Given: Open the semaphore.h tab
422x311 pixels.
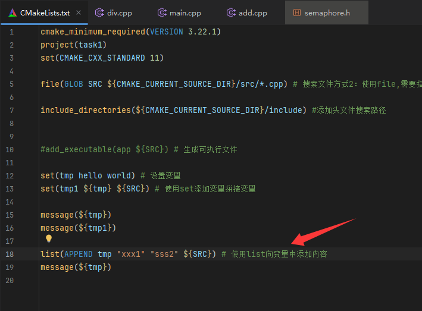Looking at the screenshot, I should click(327, 12).
